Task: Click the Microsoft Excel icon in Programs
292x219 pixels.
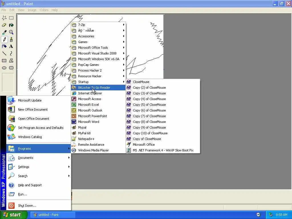Action: 74,105
